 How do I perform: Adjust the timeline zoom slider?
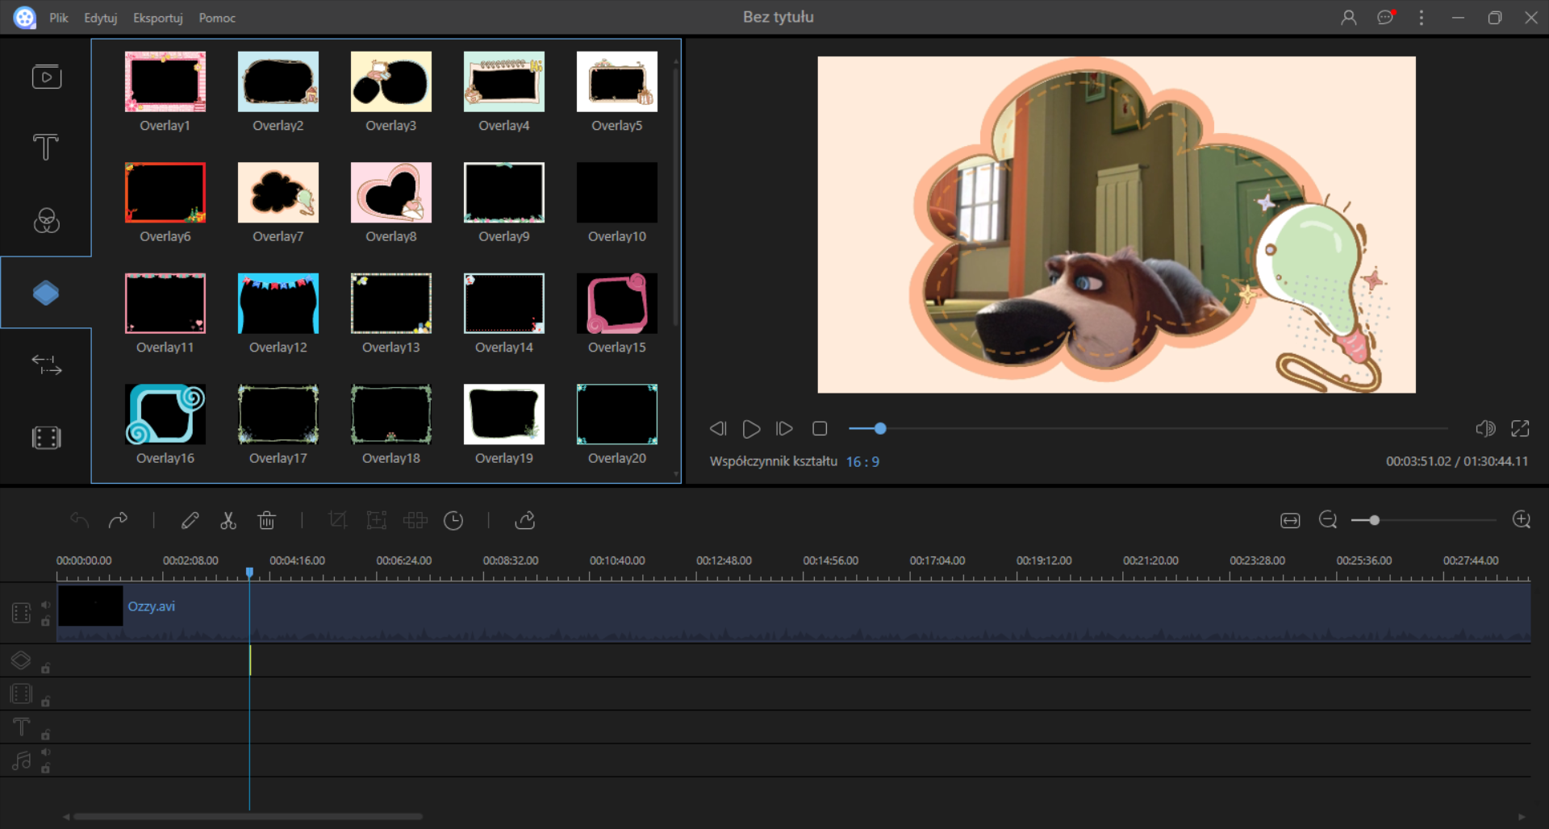[x=1375, y=521]
